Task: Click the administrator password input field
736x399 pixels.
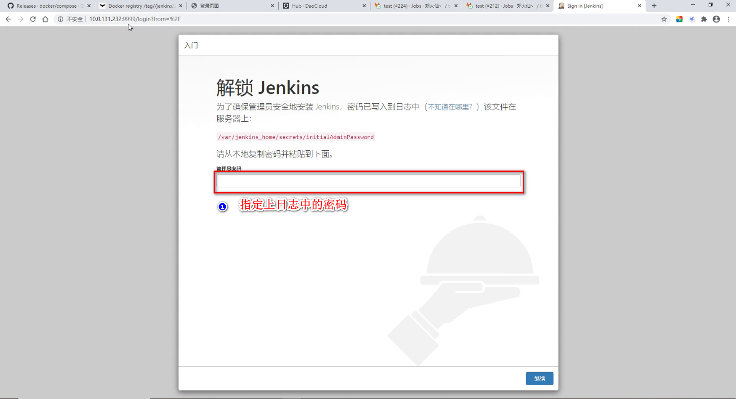Action: (x=368, y=181)
